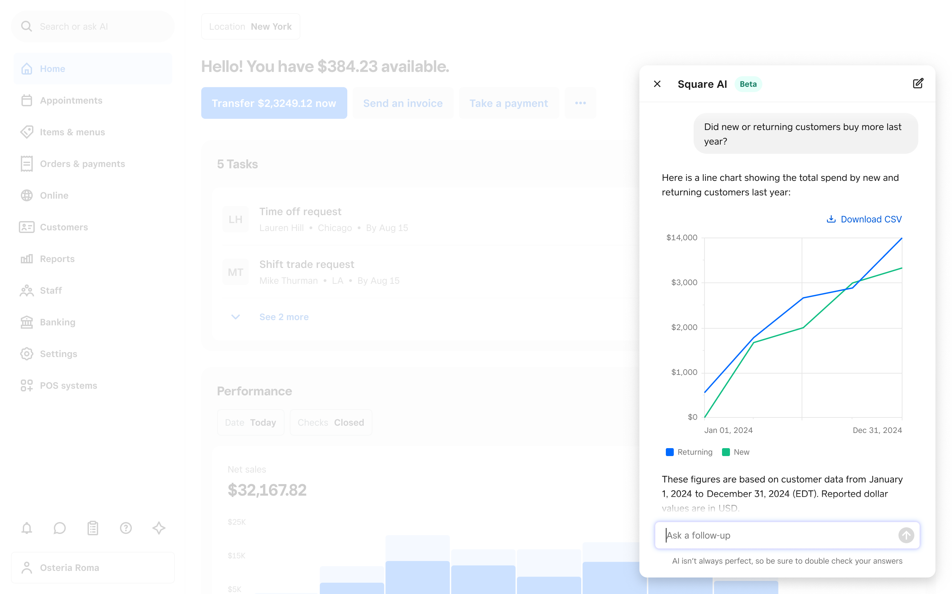Click Take a payment button
The height and width of the screenshot is (594, 952).
(509, 103)
